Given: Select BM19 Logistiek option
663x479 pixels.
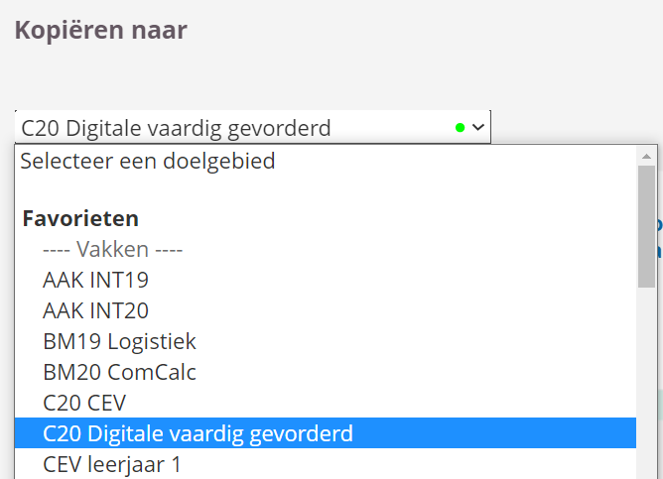Looking at the screenshot, I should pyautogui.click(x=119, y=341).
